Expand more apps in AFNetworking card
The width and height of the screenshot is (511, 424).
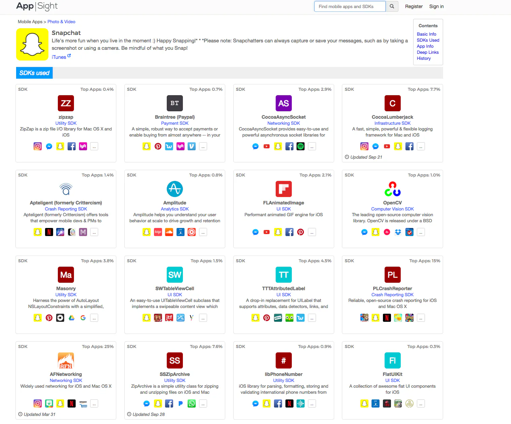pyautogui.click(x=94, y=403)
